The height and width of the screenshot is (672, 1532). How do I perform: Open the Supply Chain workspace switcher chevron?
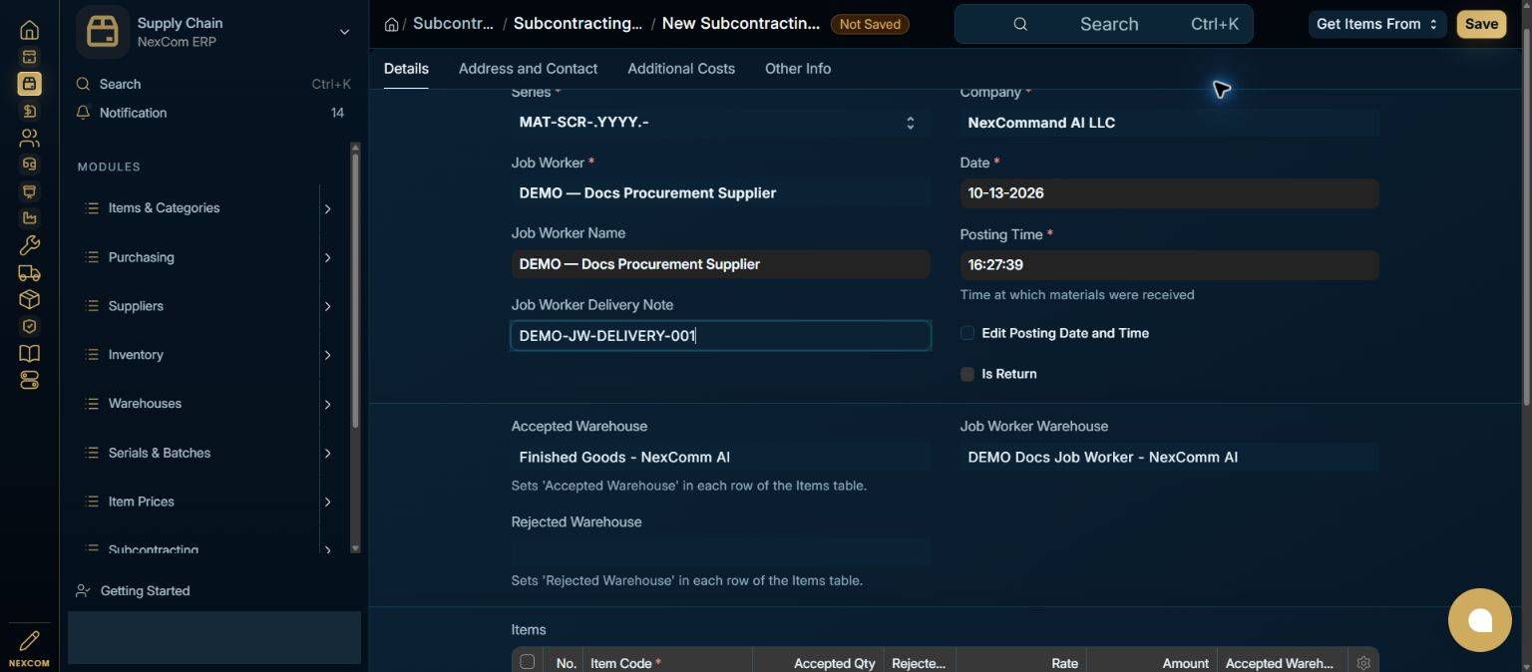(x=344, y=32)
